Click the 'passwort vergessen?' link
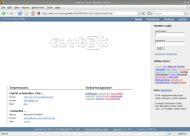Screen dimensions: 190x136 pos(164,54)
